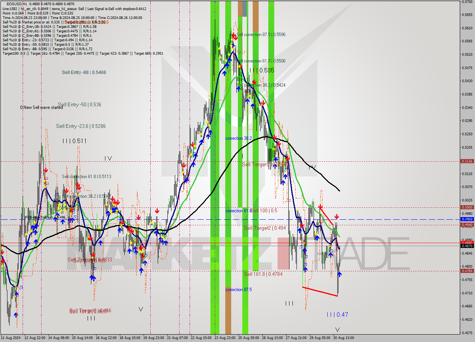The width and height of the screenshot is (475, 342).
Task: Click the '25 Aug 05:00' time label
Action: click(x=249, y=338)
